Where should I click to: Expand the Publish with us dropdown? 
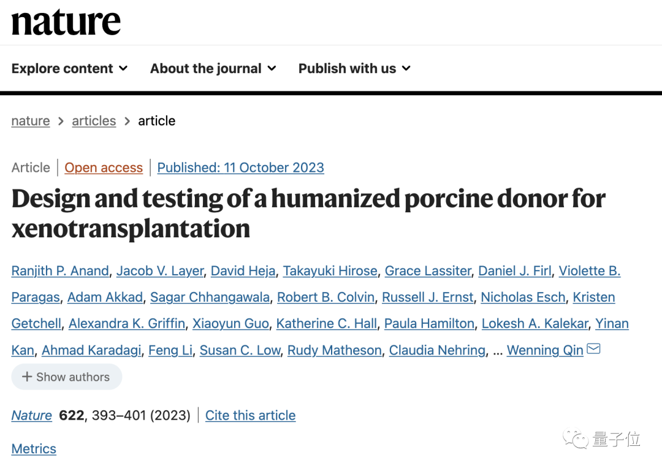[354, 69]
